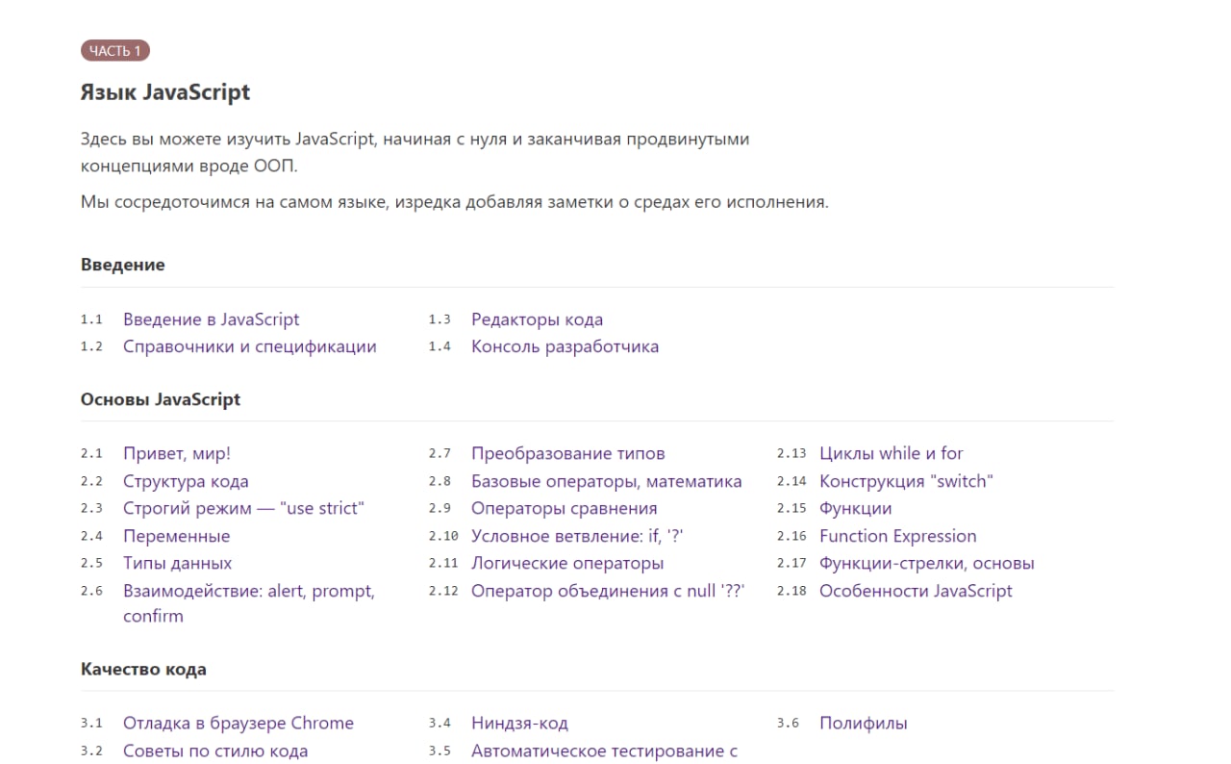The width and height of the screenshot is (1231, 764).
Task: Open the 'Введение в JavaScript' chapter link
Action: coord(212,319)
